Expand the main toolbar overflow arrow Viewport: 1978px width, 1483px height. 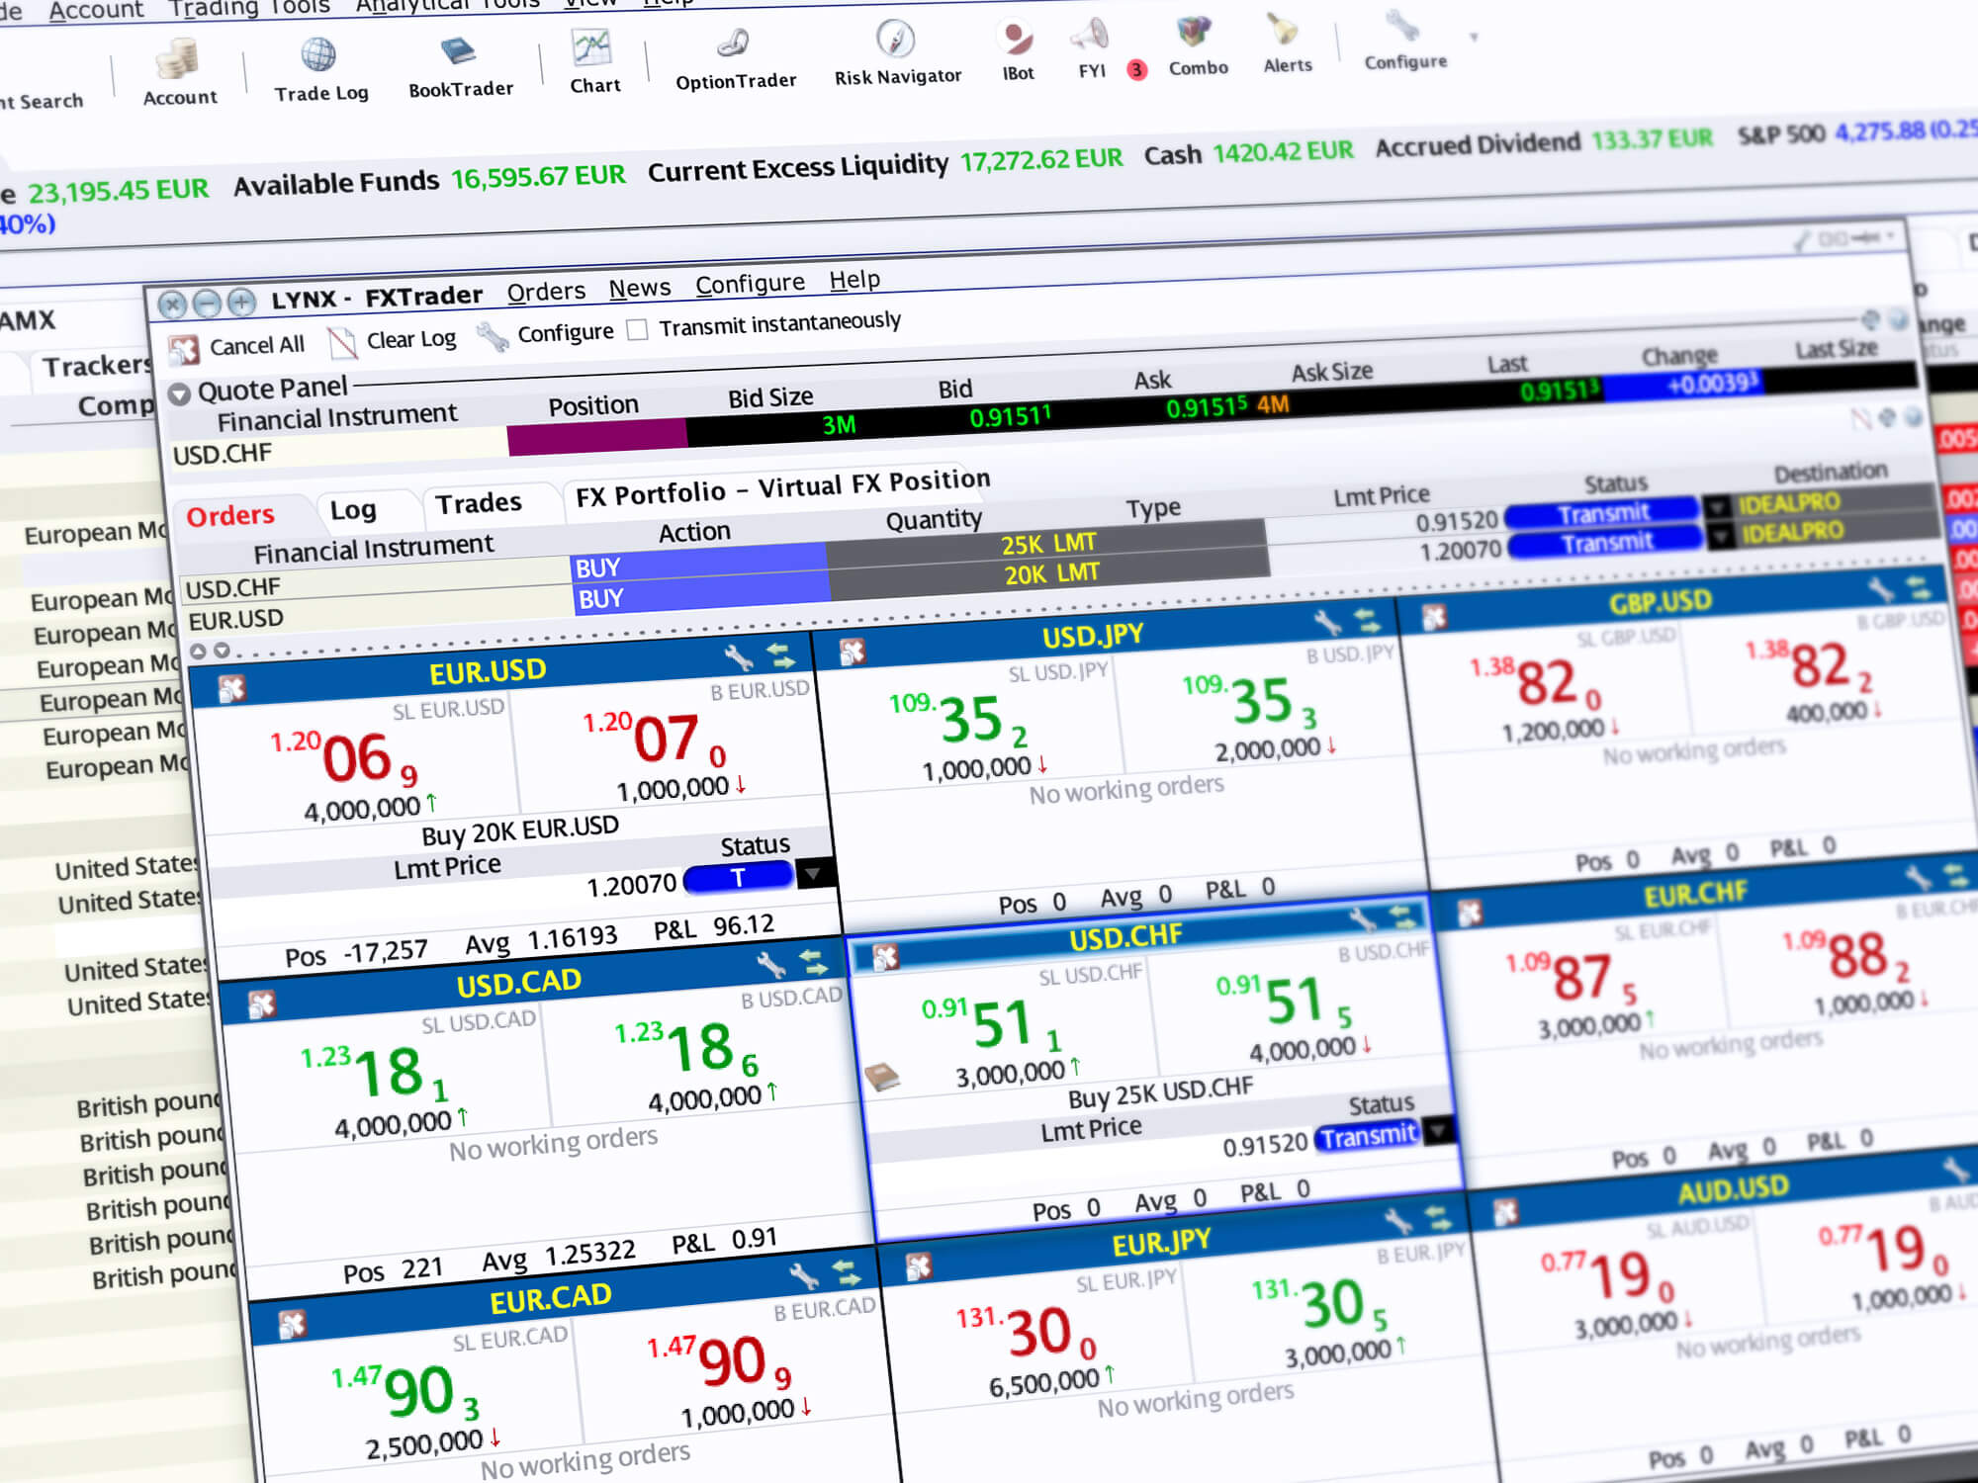tap(1474, 38)
